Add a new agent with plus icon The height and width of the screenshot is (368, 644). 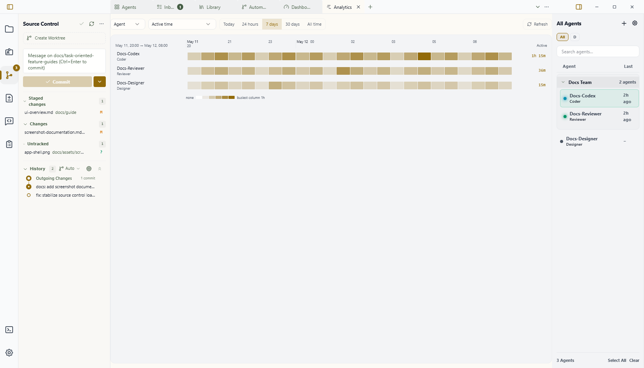point(624,23)
